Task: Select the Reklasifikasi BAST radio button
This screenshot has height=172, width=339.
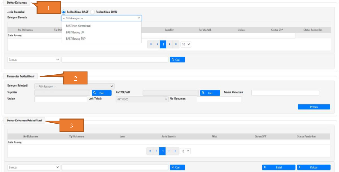Action: (63, 12)
